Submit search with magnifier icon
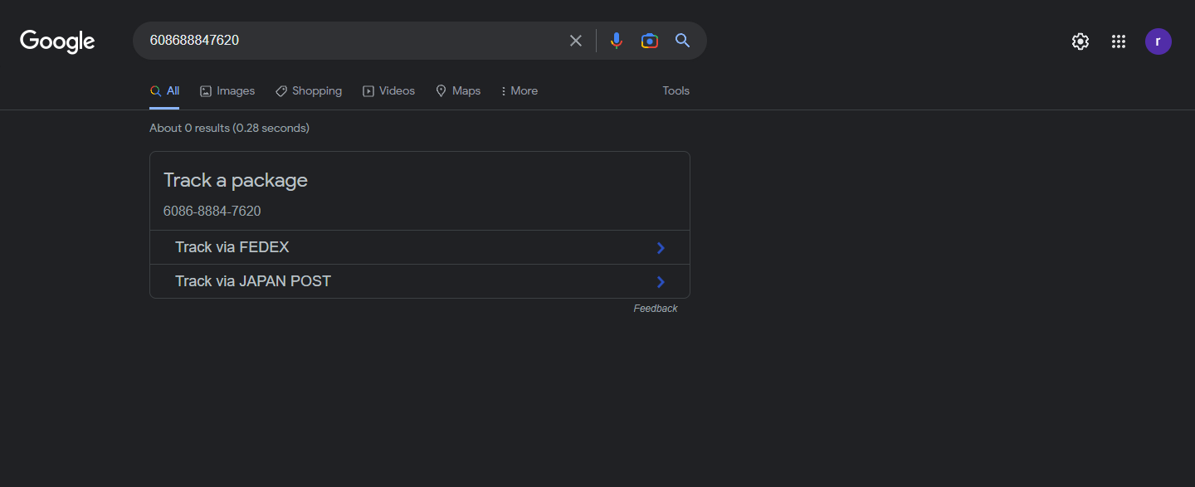Viewport: 1195px width, 487px height. click(x=683, y=41)
